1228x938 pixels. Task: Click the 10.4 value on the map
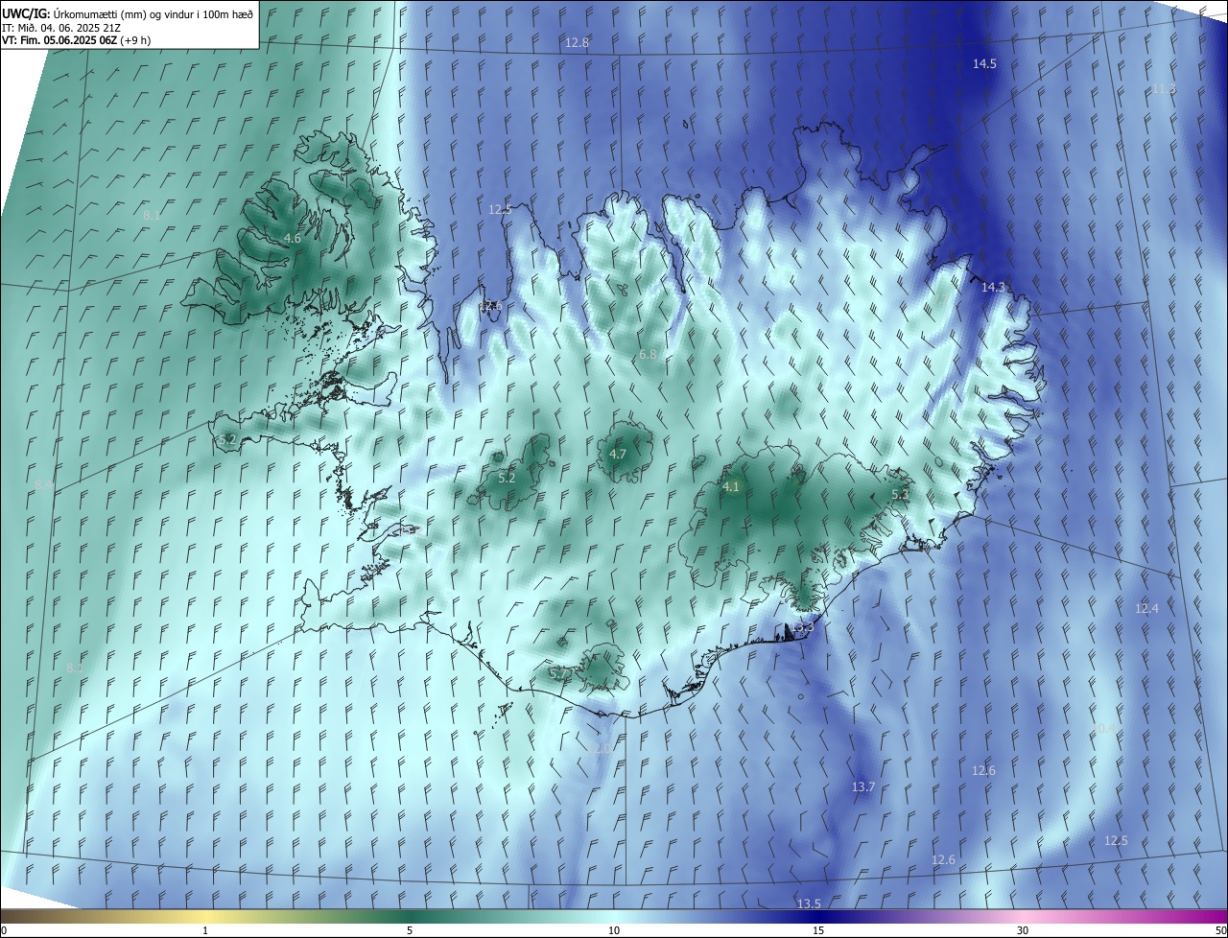pyautogui.click(x=1104, y=729)
